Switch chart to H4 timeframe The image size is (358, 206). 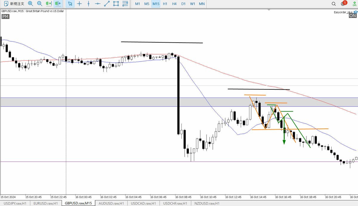pos(174,4)
